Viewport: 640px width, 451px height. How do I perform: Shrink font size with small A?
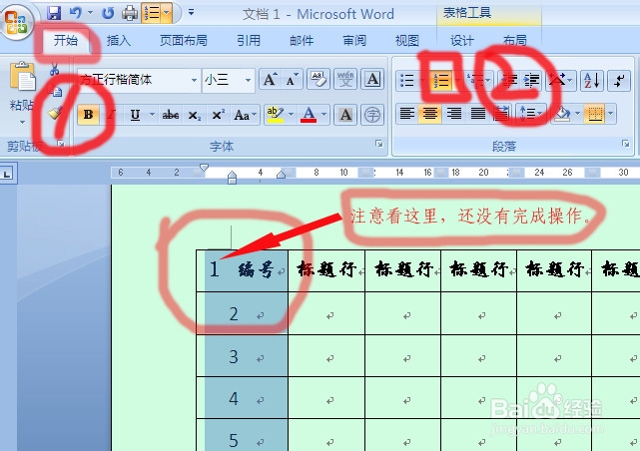click(292, 80)
